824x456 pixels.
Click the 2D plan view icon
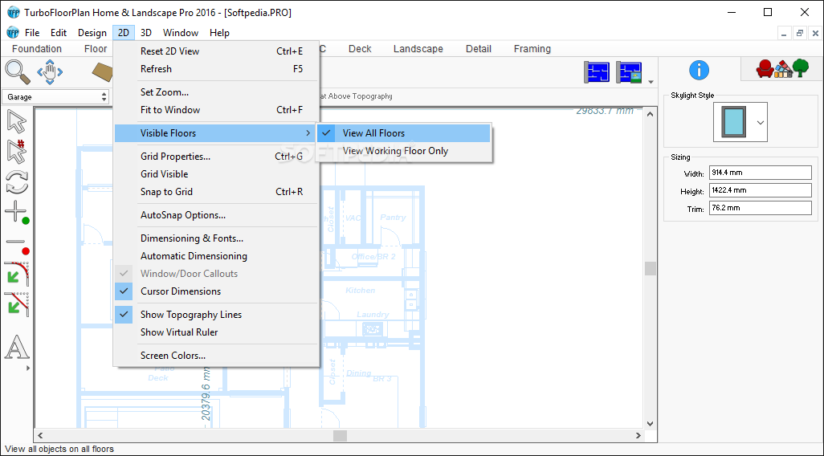coord(597,72)
